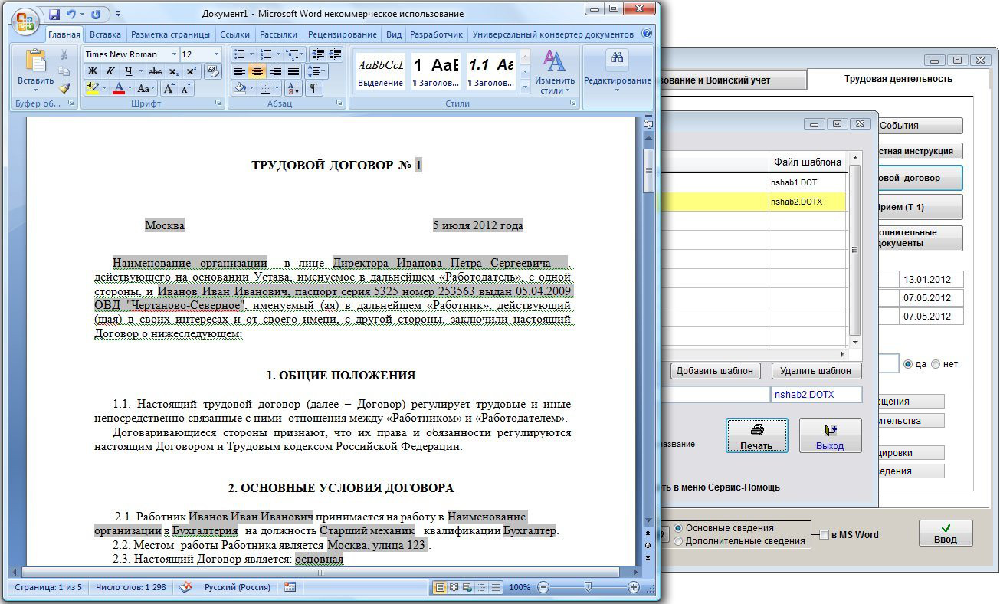Apply red font color to text
Viewport: 1000px width, 604px height.
coord(118,89)
